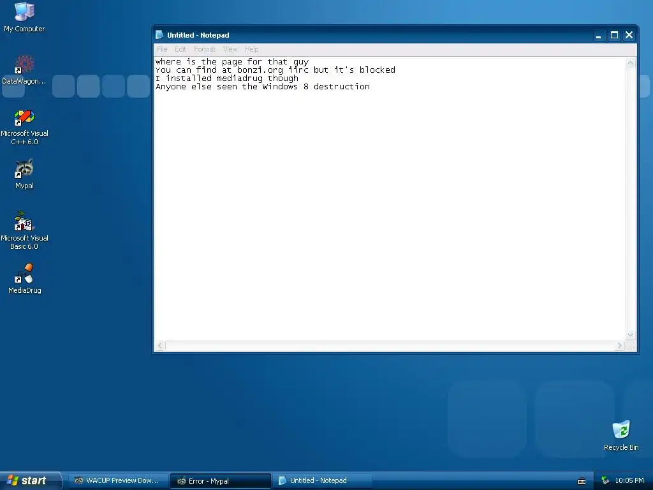This screenshot has width=653, height=490.
Task: Click text line 'where is the page for that guy'
Action: (232, 62)
